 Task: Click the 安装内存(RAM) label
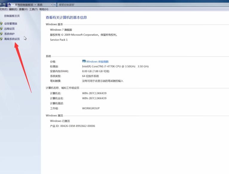59,71
